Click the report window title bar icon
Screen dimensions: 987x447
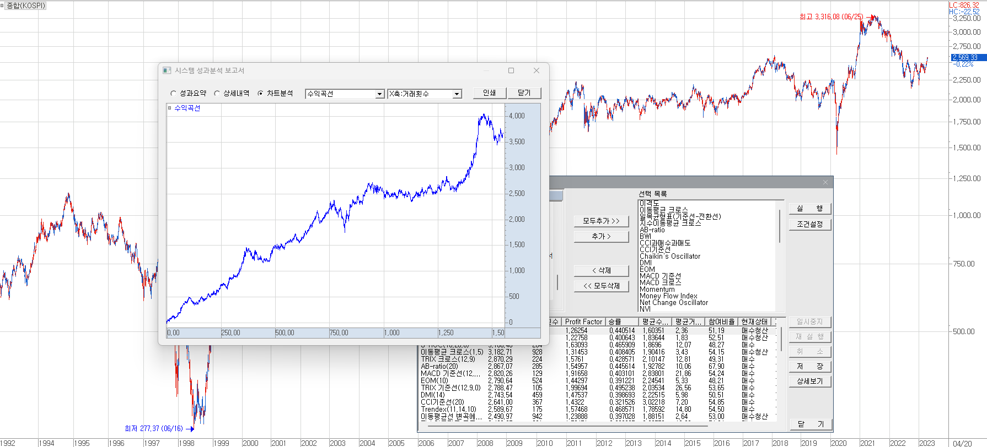pos(167,70)
